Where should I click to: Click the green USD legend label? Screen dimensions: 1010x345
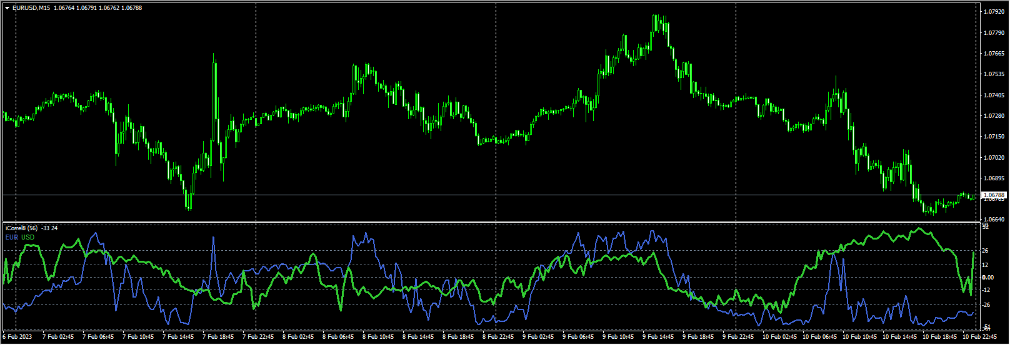[28, 237]
